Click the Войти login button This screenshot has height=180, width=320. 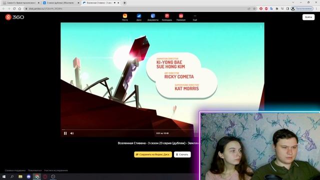[308, 17]
